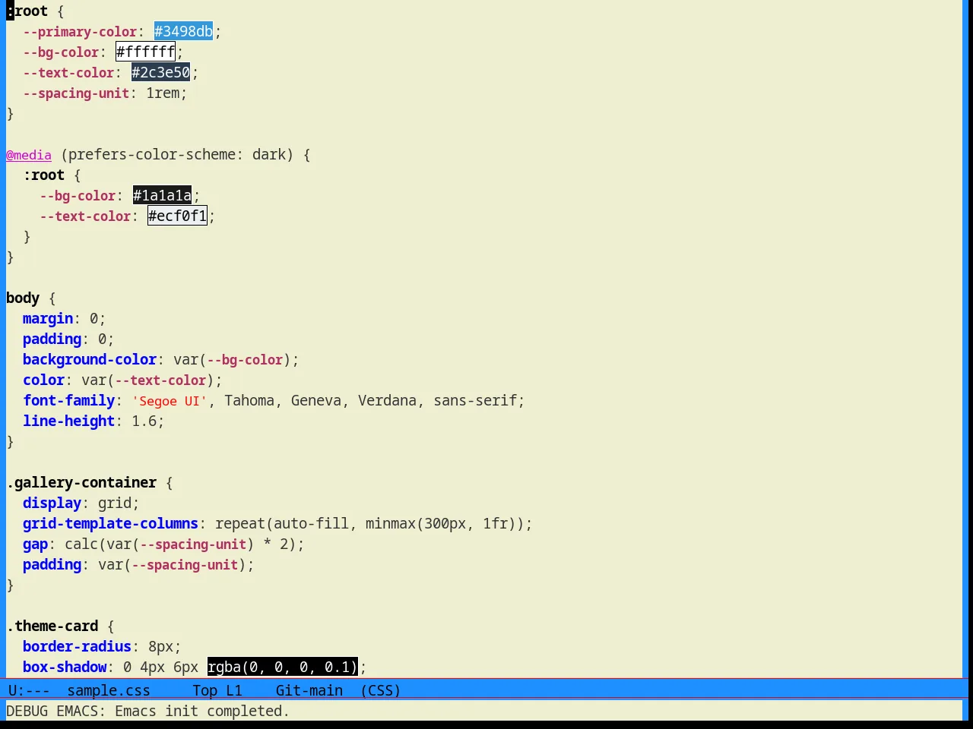This screenshot has width=973, height=729.
Task: Click the display property
Action: 52,503
